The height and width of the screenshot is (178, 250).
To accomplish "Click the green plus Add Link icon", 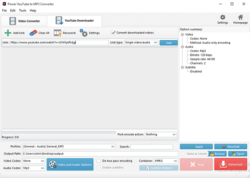I will point(8,33).
